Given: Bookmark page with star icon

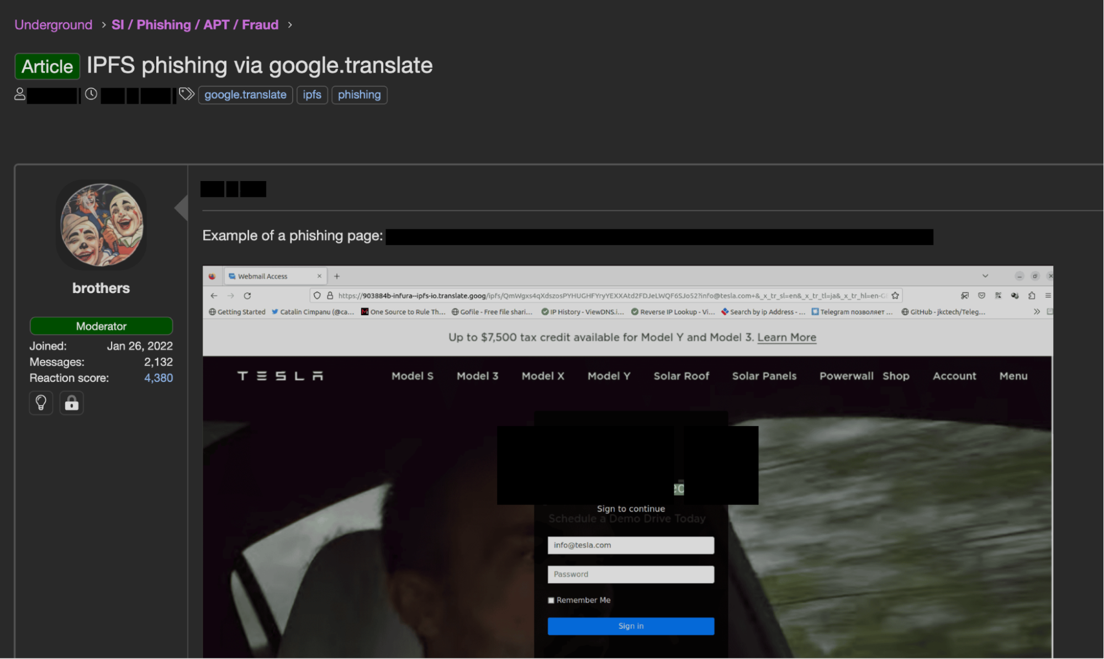Looking at the screenshot, I should pyautogui.click(x=895, y=296).
